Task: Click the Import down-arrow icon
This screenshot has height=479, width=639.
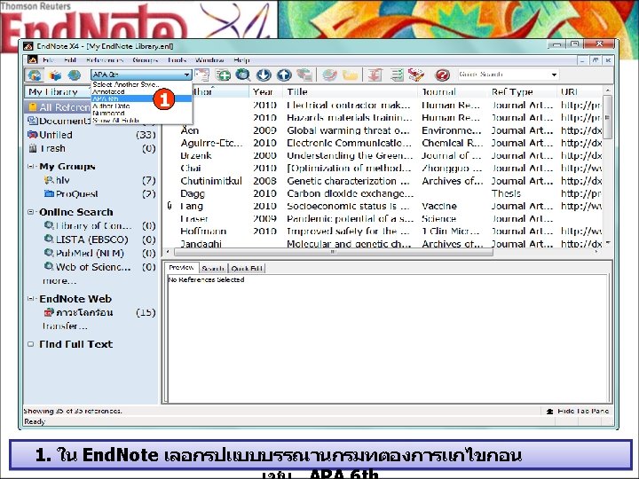Action: pos(264,75)
